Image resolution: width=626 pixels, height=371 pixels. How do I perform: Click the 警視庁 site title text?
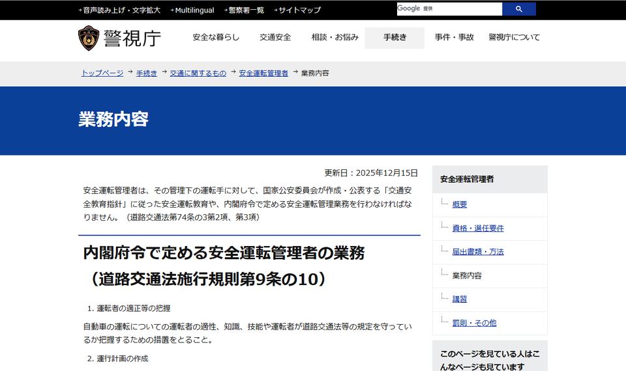[132, 38]
